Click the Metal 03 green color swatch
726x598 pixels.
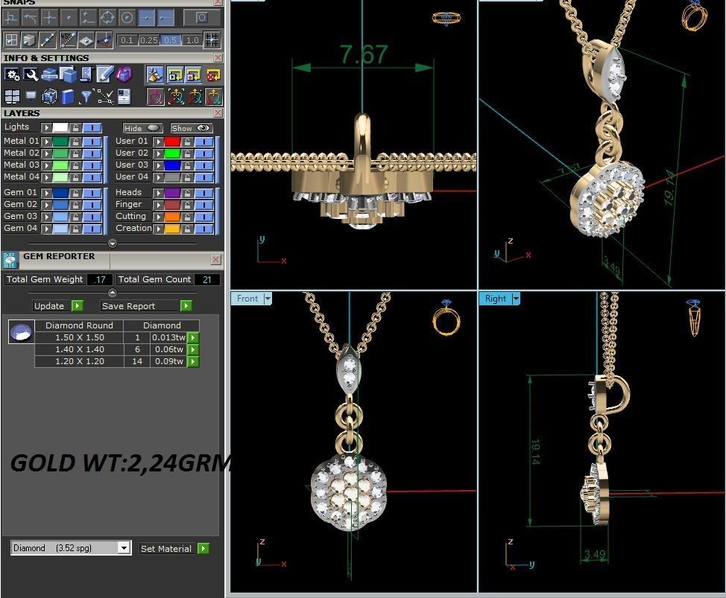pyautogui.click(x=60, y=165)
